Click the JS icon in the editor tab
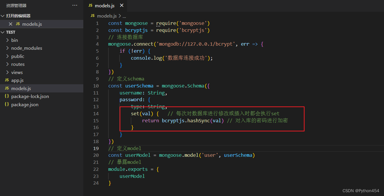This screenshot has width=384, height=196. coord(90,6)
